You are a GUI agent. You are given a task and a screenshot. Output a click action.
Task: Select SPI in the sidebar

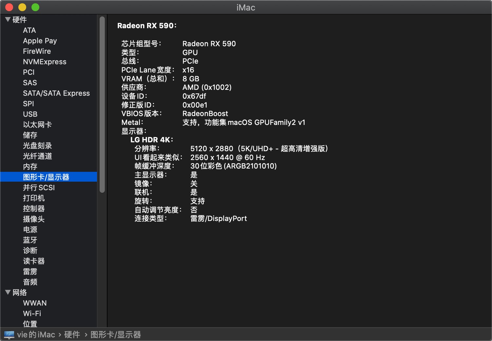click(x=28, y=104)
